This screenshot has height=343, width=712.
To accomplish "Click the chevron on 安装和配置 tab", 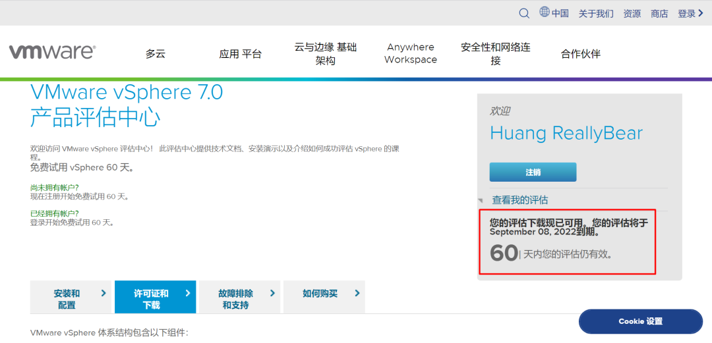I will [104, 293].
